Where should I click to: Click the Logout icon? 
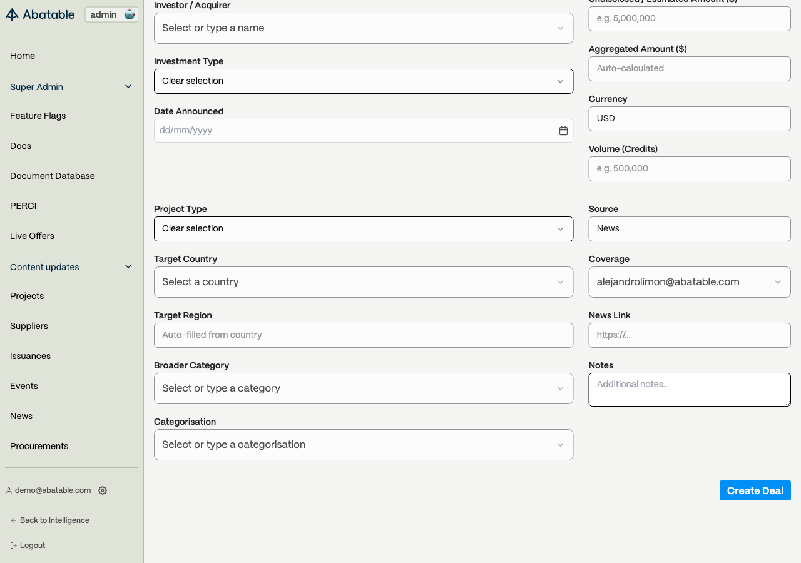(x=14, y=545)
